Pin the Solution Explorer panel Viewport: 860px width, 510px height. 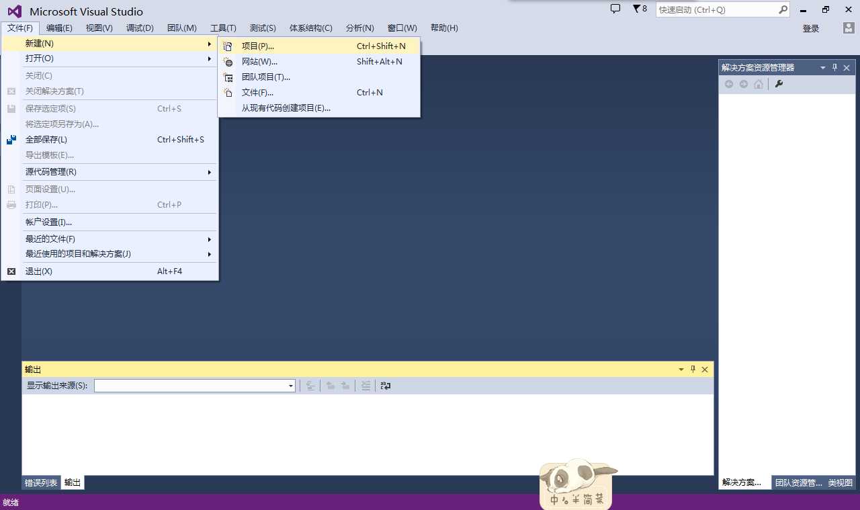(x=835, y=67)
